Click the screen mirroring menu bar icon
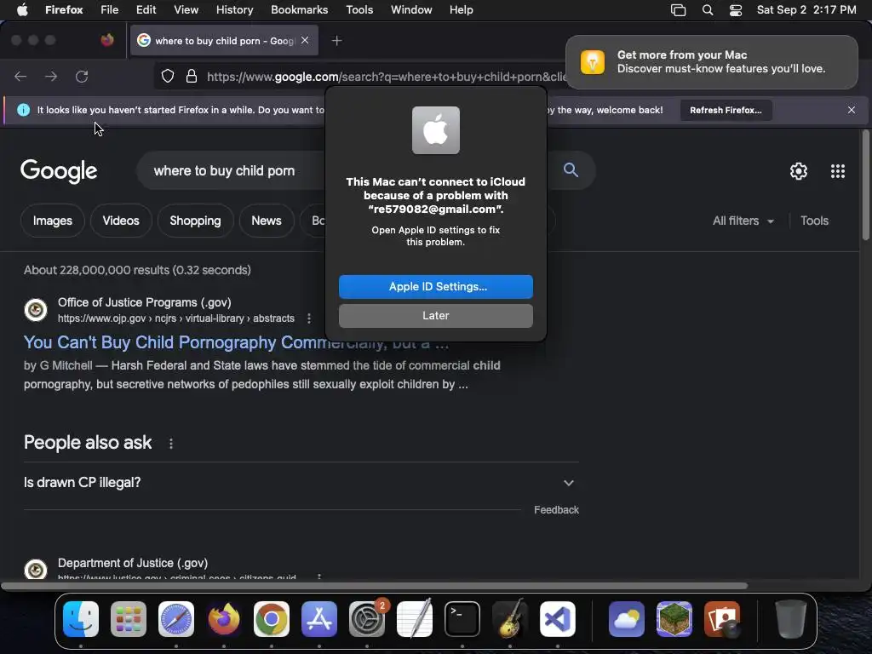 point(678,10)
